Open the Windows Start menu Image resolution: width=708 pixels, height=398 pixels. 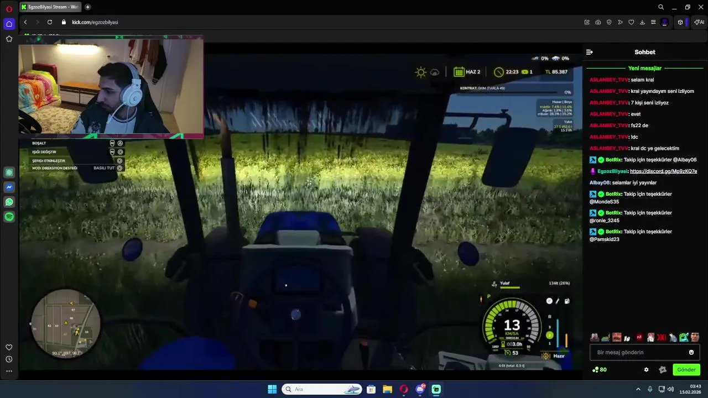(x=272, y=389)
